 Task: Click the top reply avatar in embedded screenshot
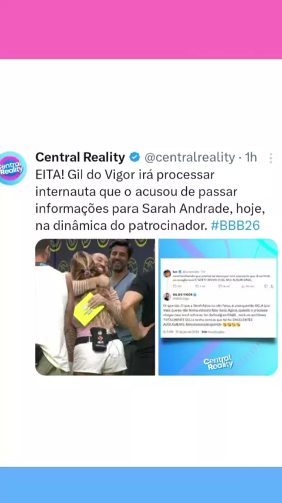(x=167, y=273)
